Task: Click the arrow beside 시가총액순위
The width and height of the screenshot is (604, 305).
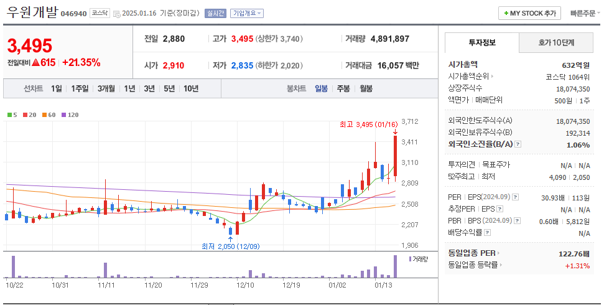Action: pos(492,77)
